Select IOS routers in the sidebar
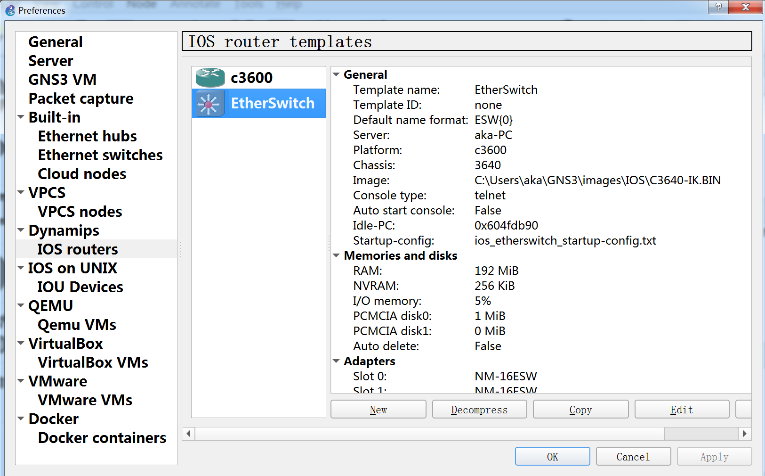 click(78, 249)
